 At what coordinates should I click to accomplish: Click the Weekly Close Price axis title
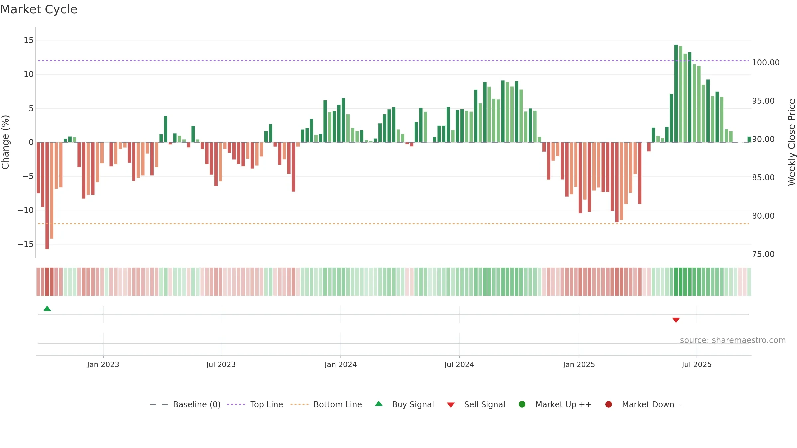(x=792, y=142)
